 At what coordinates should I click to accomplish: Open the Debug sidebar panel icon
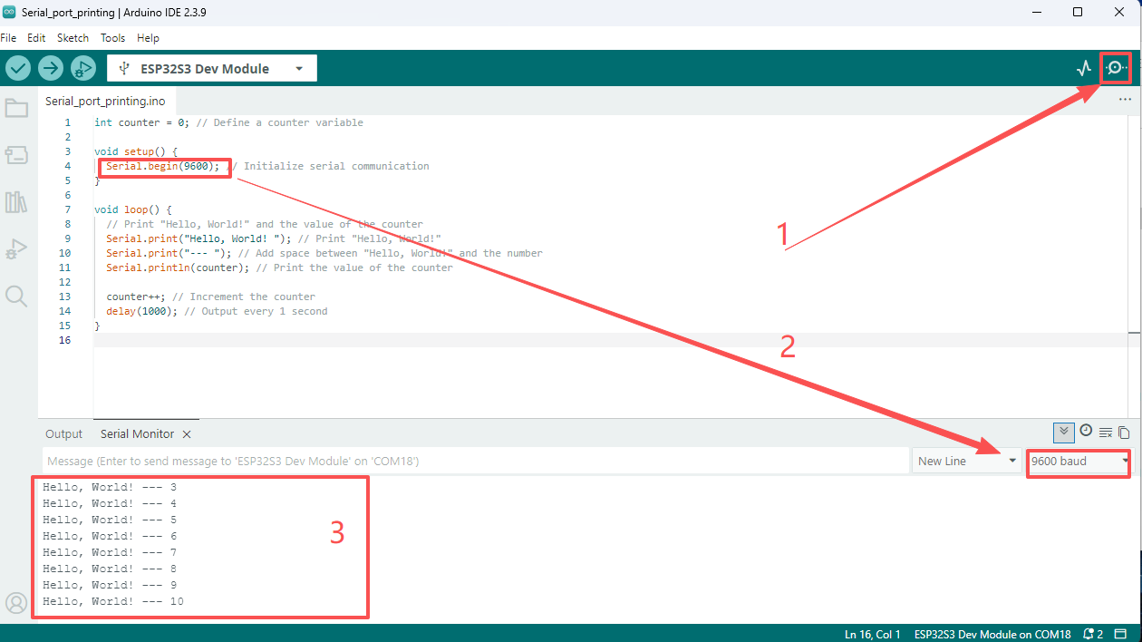16,248
